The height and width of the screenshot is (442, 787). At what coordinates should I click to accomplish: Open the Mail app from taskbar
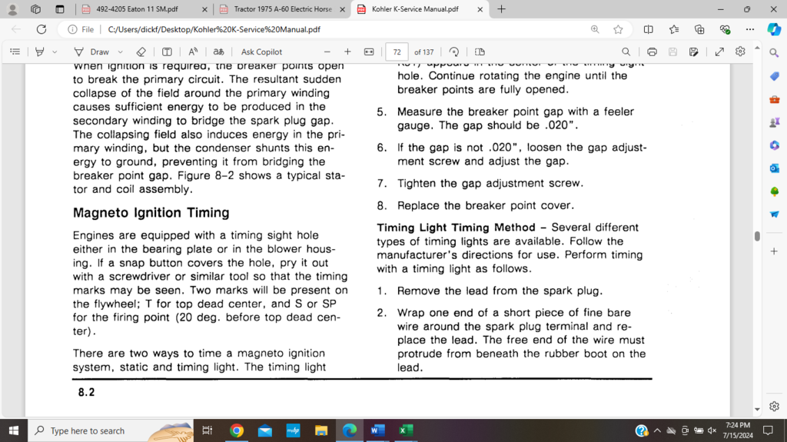tap(265, 430)
